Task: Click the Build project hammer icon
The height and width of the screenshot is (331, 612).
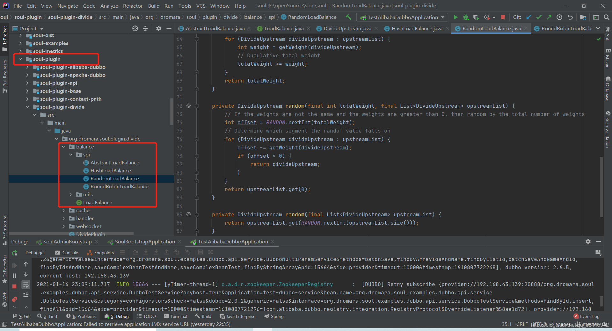Action: tap(348, 17)
